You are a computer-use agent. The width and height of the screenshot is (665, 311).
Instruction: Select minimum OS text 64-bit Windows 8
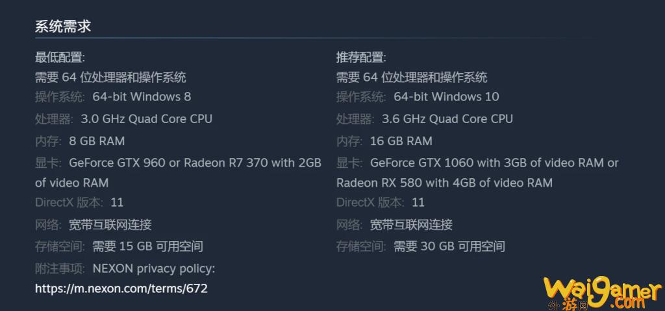(x=142, y=97)
